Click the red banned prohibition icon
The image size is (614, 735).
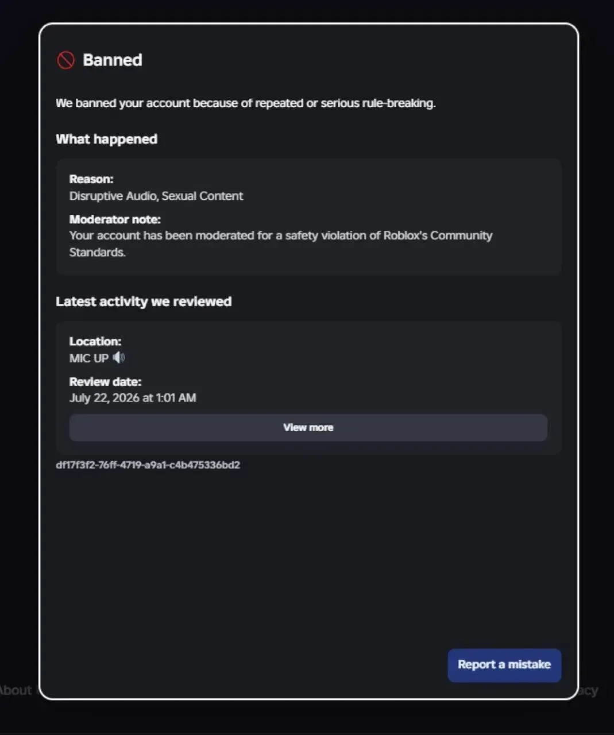pyautogui.click(x=65, y=60)
